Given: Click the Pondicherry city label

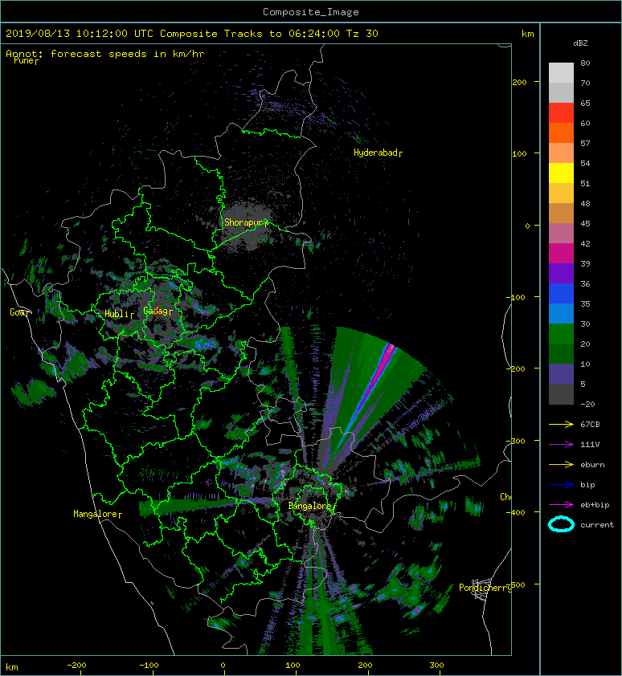Looking at the screenshot, I should tap(485, 588).
